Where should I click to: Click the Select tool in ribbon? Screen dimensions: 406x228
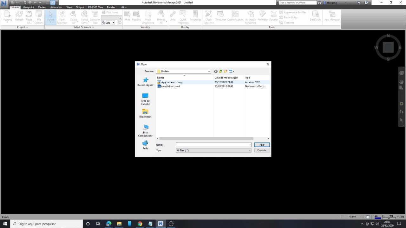(51, 17)
